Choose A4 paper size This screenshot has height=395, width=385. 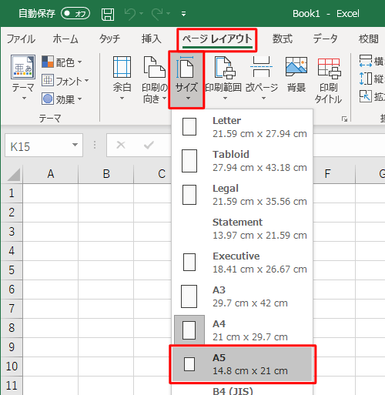click(243, 330)
